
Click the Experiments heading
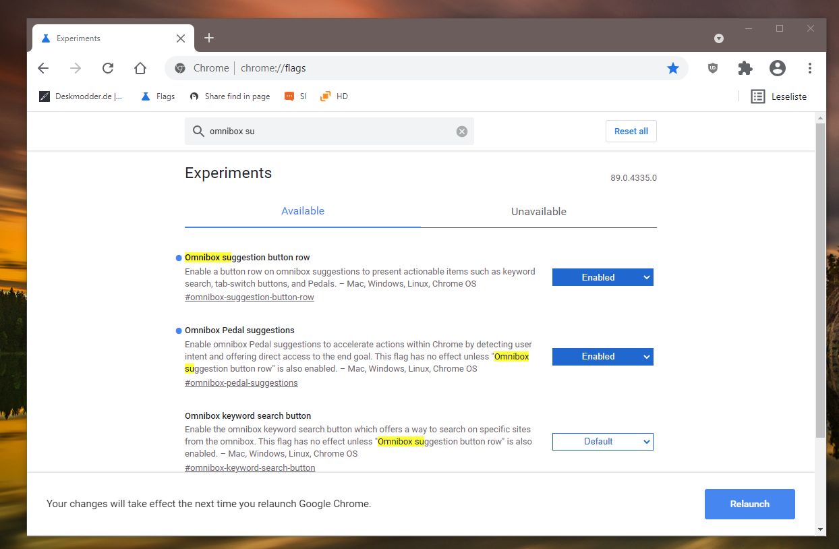[x=228, y=173]
